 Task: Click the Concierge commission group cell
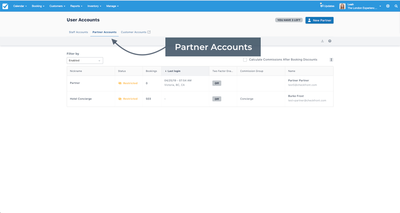tap(247, 99)
